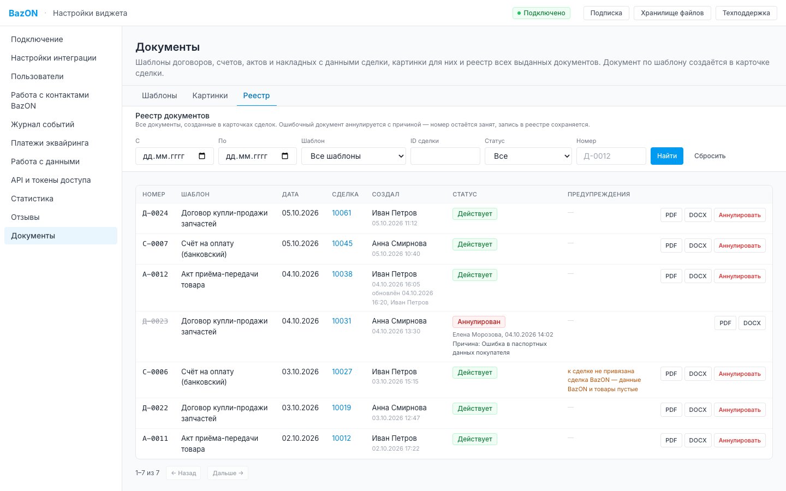Download DOCX for document С-0007
This screenshot has width=786, height=491.
click(x=698, y=245)
